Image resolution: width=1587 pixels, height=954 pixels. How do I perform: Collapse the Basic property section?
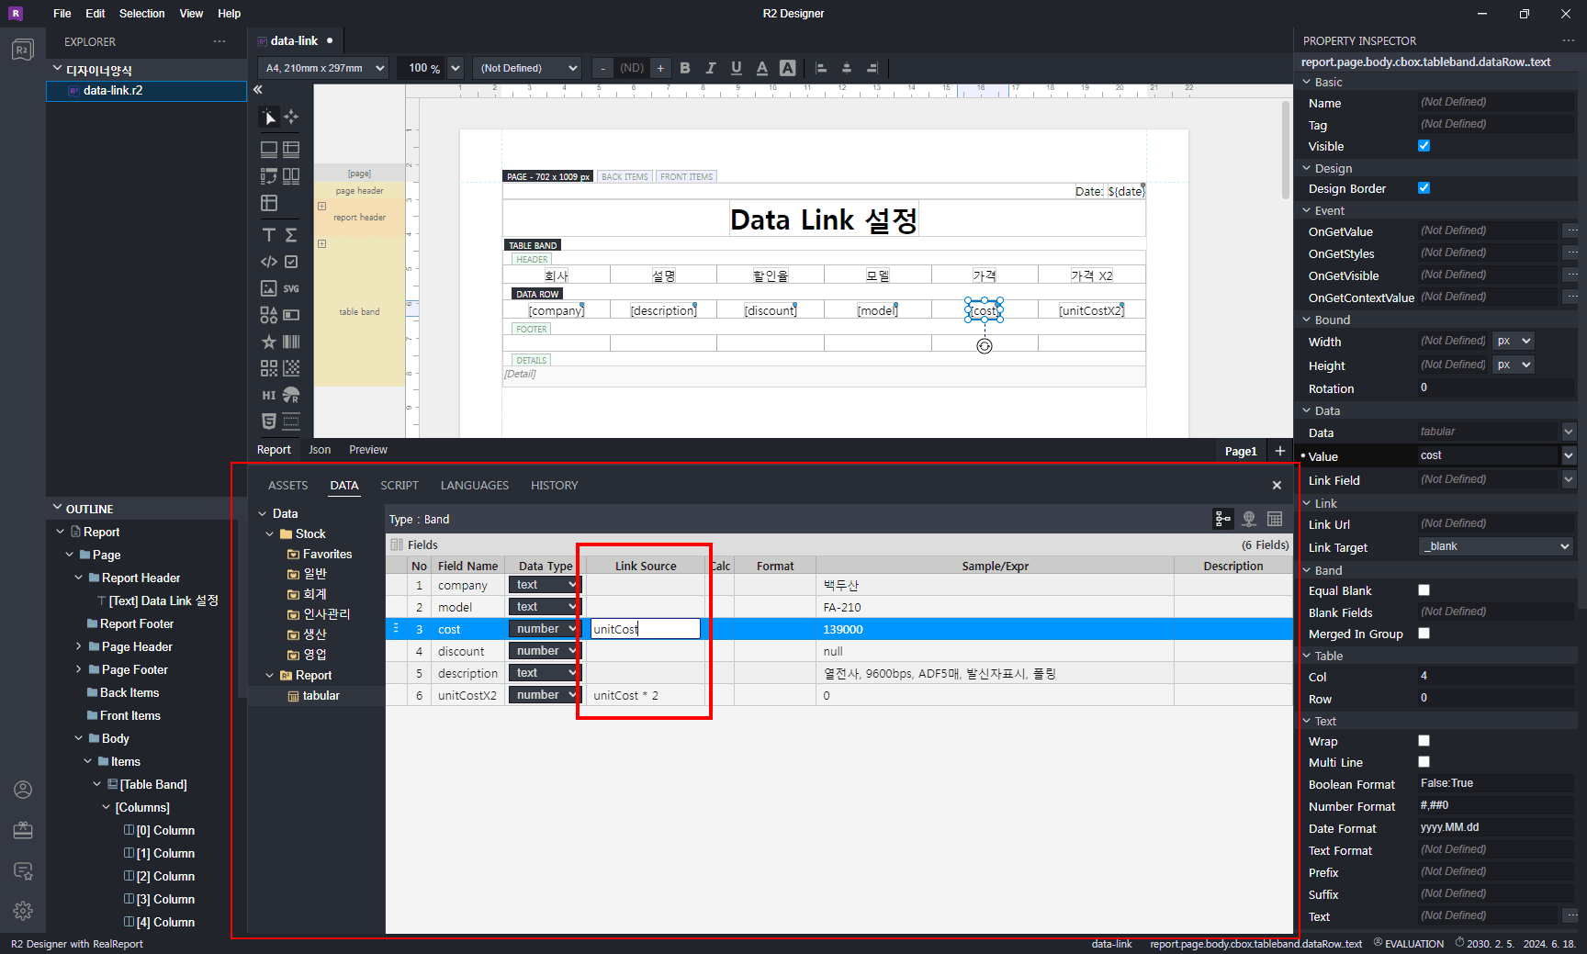[1307, 83]
